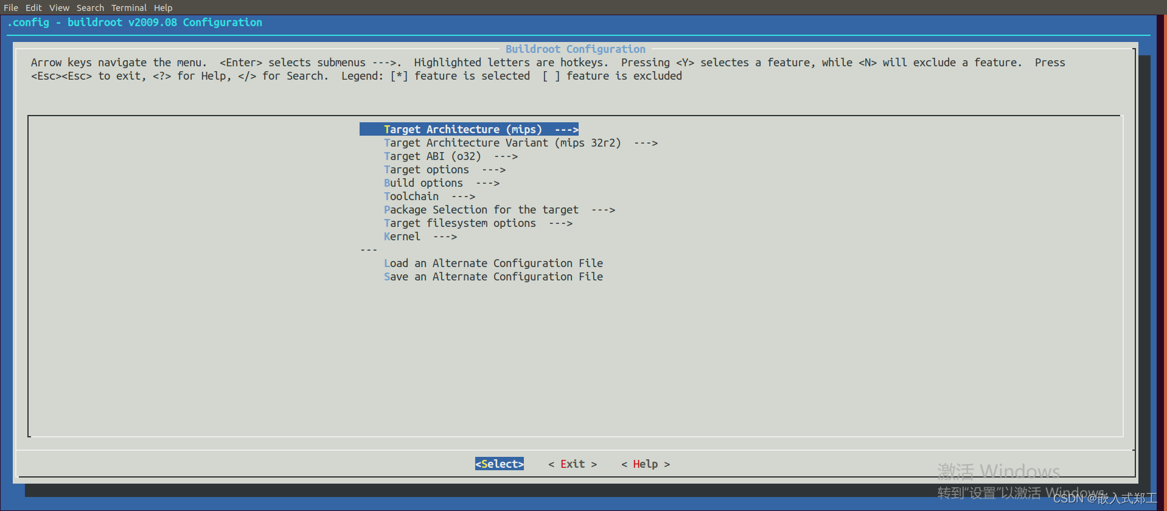Screen dimensions: 1167x511
Task: Open Target Architecture Variant (mips 32r2) submenu
Action: (521, 142)
